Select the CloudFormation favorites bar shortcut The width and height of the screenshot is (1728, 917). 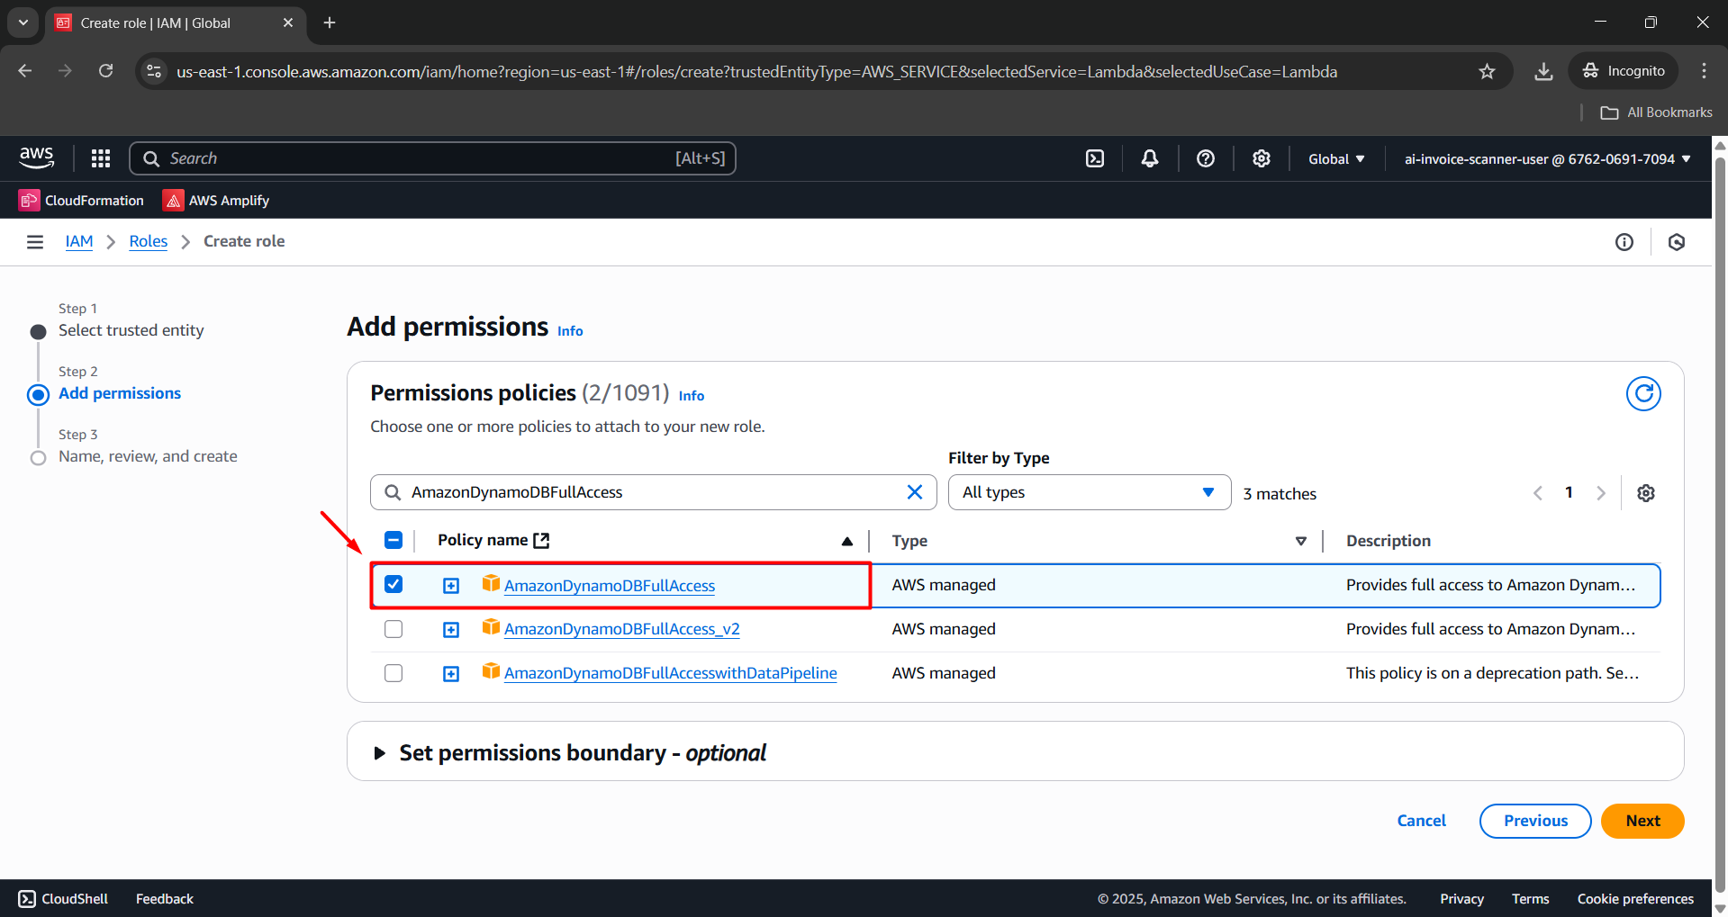[81, 200]
